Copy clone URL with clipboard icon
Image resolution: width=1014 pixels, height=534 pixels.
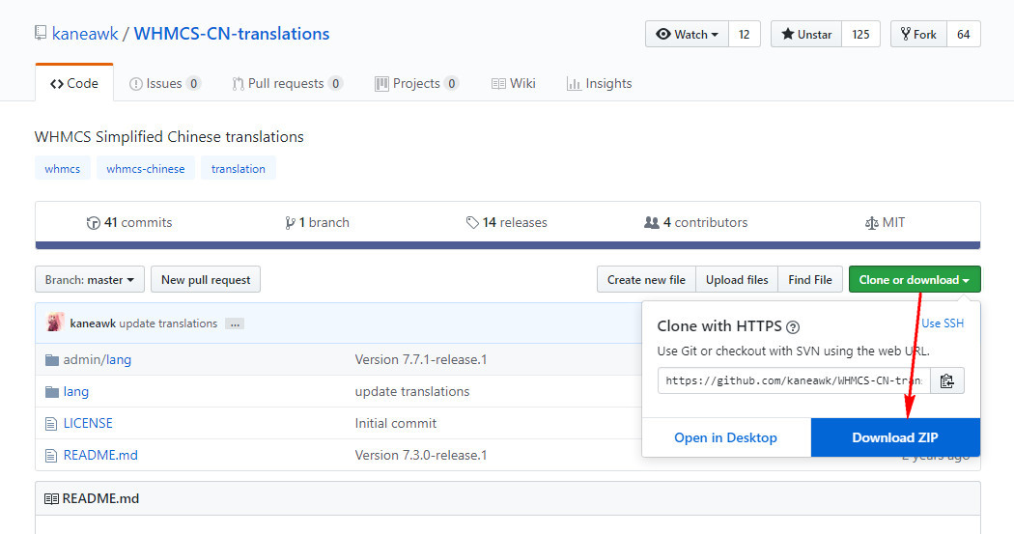click(946, 380)
